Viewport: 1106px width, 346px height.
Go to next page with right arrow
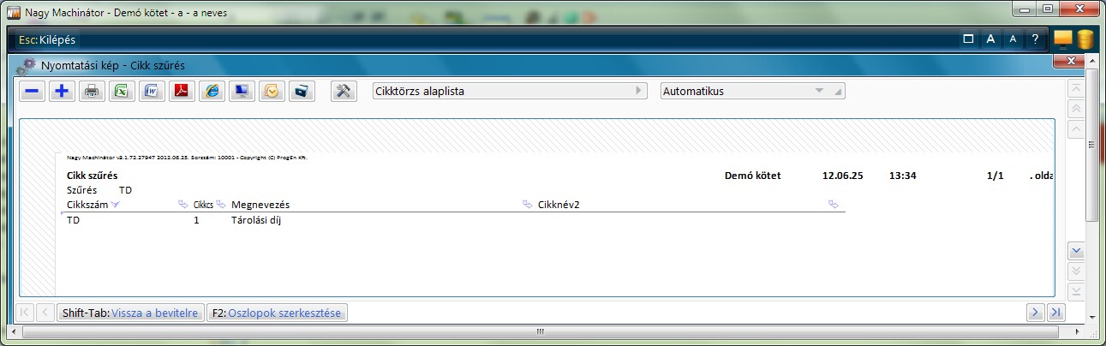click(1035, 313)
